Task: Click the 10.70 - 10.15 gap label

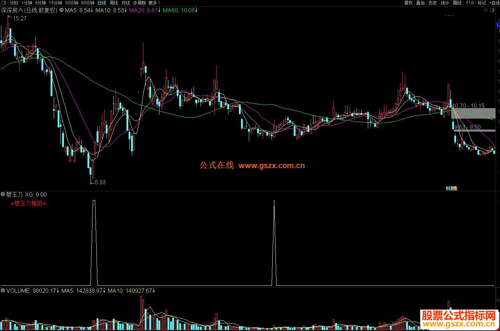Action: click(468, 105)
